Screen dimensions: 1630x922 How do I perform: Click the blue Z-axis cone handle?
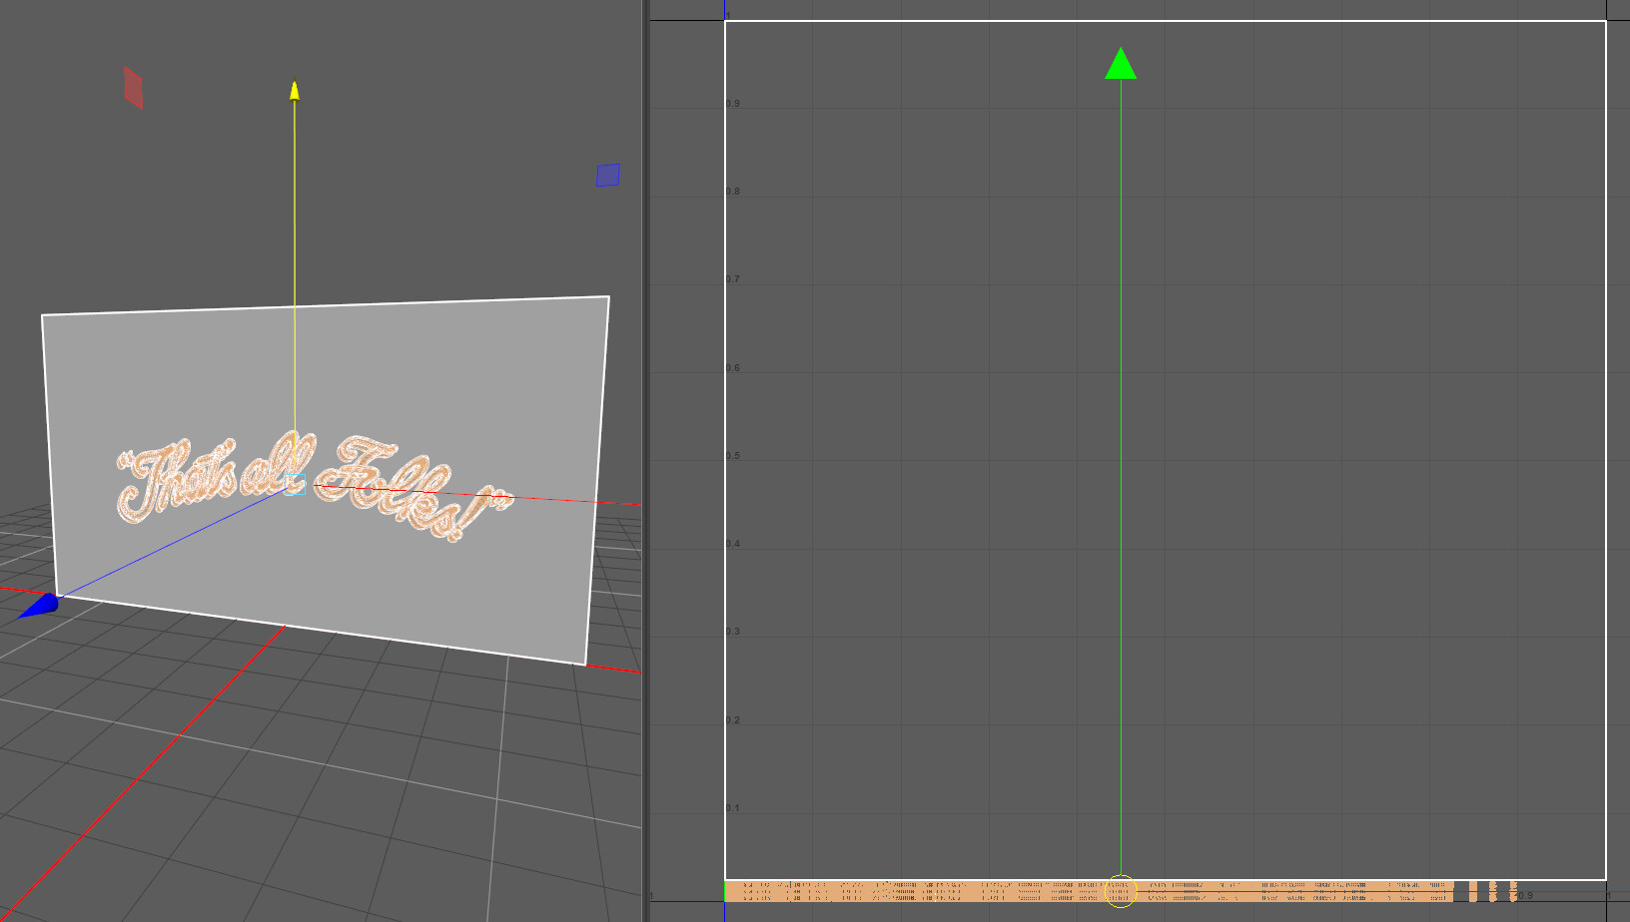39,606
